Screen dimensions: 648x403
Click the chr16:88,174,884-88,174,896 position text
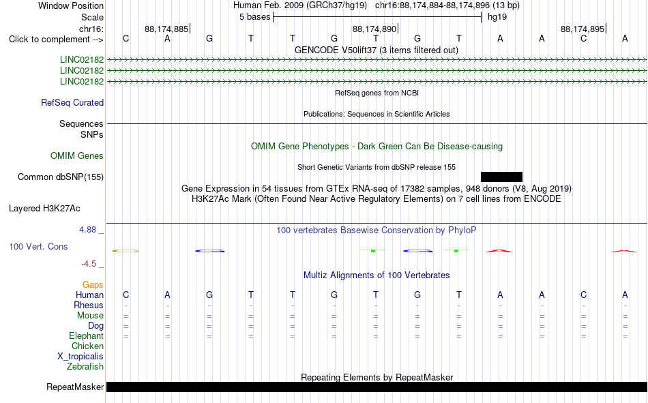coord(447,5)
